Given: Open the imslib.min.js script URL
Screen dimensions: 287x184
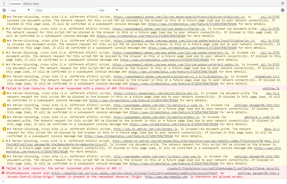Looking at the screenshot, I should 155,93.
